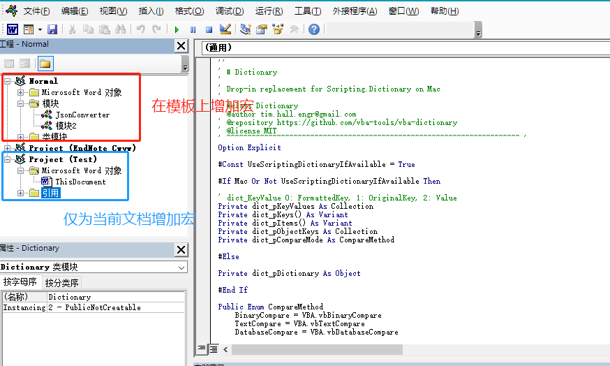Open the 运行(R) menu
This screenshot has height=366, width=610.
tap(269, 11)
